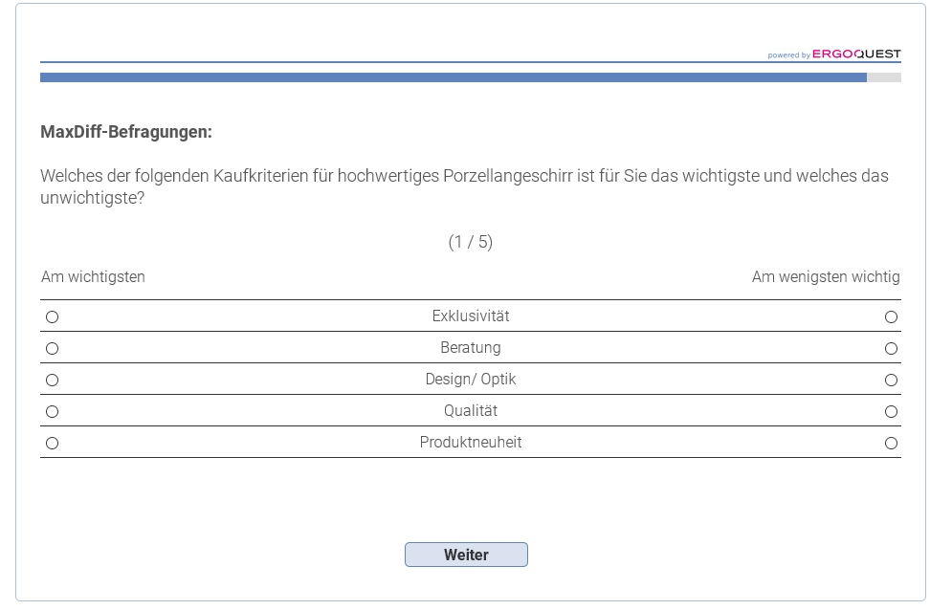Click the 'Am wichtigsten' column header
930x610 pixels.
[93, 277]
